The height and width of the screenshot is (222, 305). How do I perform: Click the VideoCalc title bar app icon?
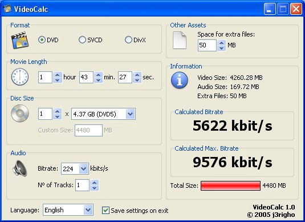7,9
